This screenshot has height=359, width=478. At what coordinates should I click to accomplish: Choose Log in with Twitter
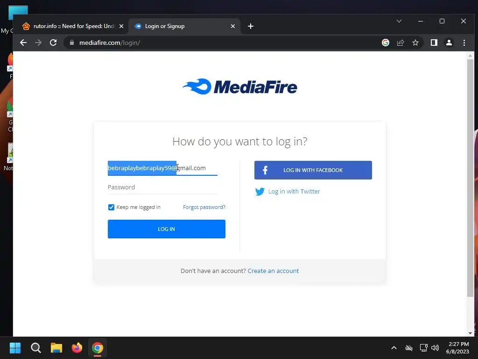[294, 191]
